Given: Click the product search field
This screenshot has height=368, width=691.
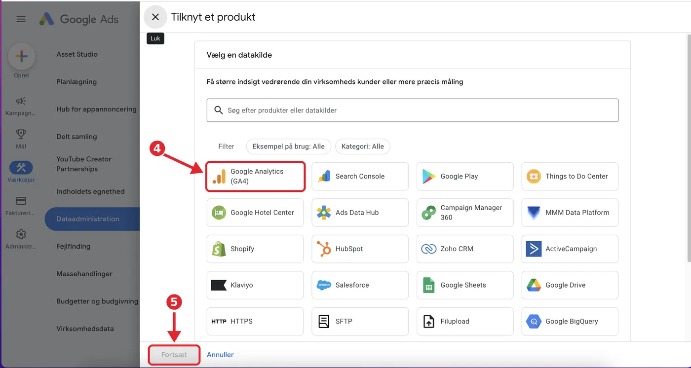Looking at the screenshot, I should click(x=412, y=110).
